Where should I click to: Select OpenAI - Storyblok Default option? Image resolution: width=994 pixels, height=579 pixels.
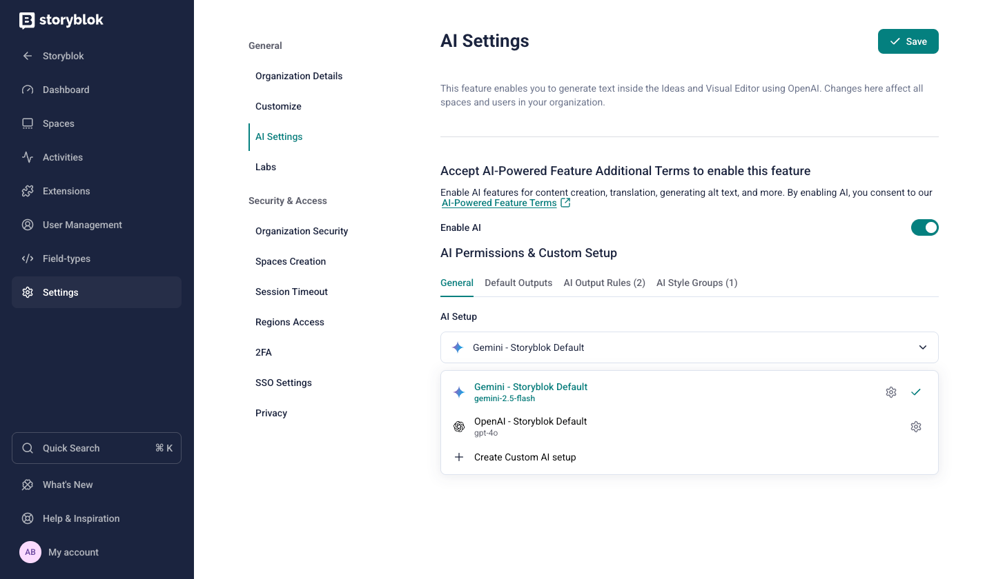pos(690,427)
